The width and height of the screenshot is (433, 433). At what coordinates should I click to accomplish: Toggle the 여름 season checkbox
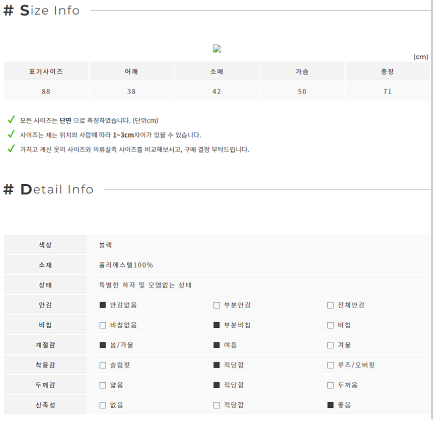216,345
